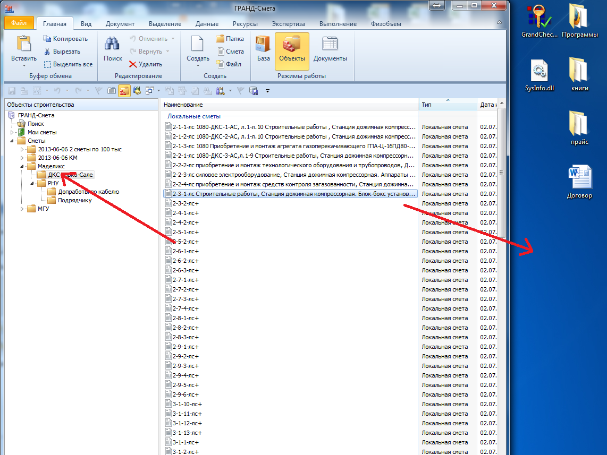Screen dimensions: 607x455
Task: Click the Копировать (Copy) button
Action: click(65, 39)
